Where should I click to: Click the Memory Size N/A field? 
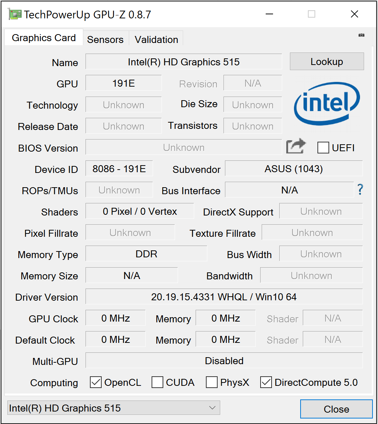(x=132, y=275)
